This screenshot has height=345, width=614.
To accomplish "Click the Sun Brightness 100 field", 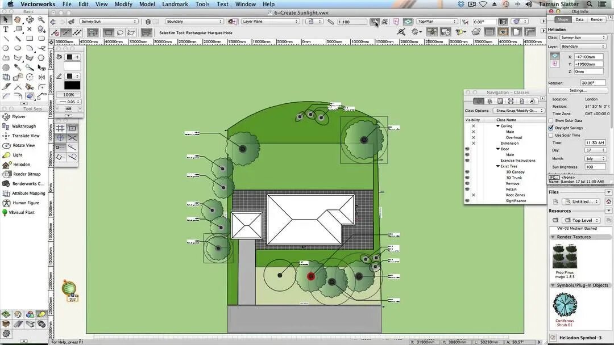I will [x=595, y=167].
